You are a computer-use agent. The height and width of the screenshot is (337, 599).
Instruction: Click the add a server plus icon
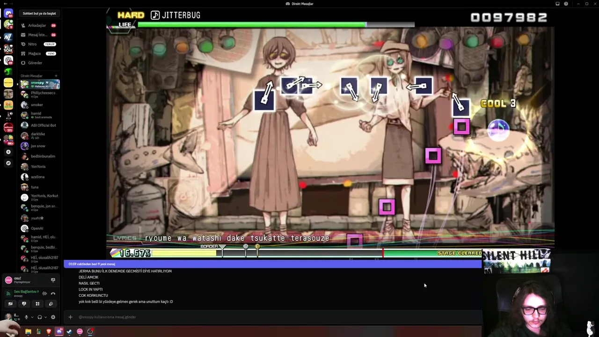coord(8,152)
